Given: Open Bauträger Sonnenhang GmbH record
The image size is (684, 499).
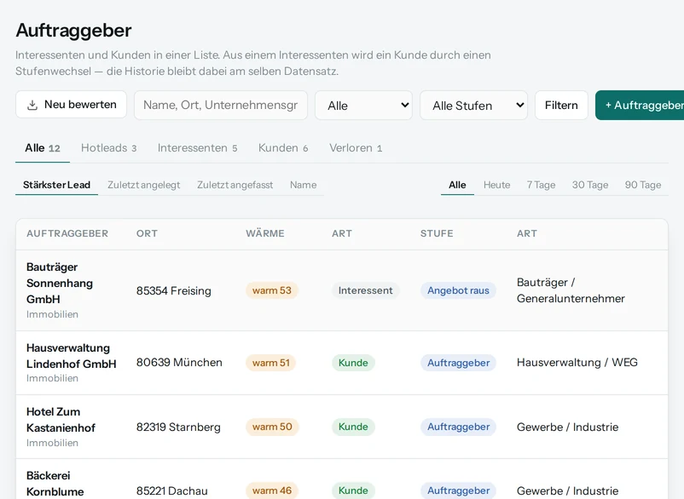Looking at the screenshot, I should tap(60, 283).
